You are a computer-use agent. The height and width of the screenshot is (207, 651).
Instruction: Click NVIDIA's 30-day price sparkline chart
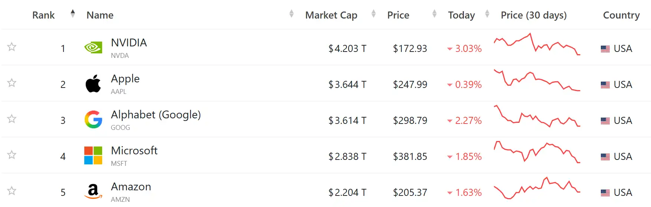[537, 45]
